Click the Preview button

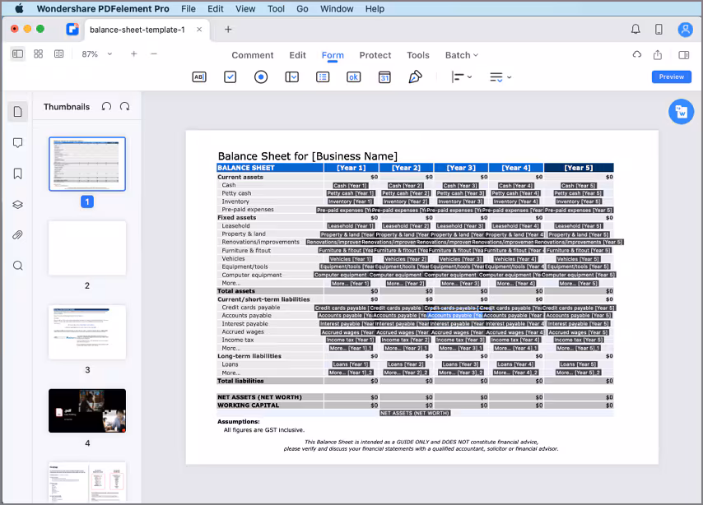click(671, 76)
